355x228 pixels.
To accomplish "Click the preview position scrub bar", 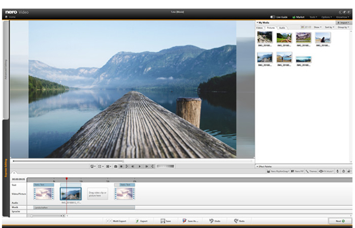I will tap(133, 161).
